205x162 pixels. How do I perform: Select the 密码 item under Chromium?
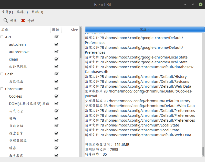tap(12, 119)
